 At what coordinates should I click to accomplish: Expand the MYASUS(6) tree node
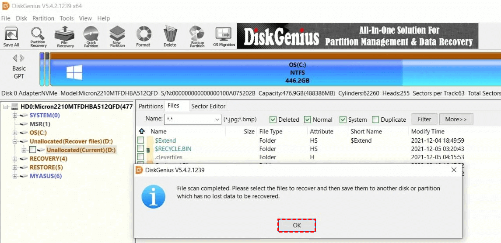click(15, 176)
